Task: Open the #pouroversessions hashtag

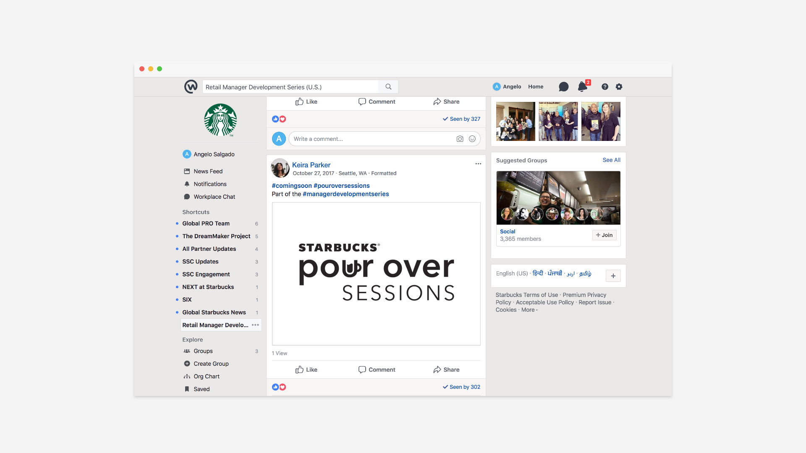Action: 342,186
